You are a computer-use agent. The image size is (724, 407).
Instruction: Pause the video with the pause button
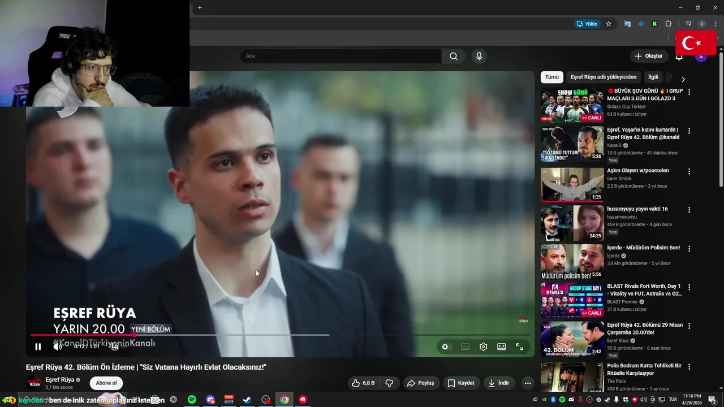point(38,347)
